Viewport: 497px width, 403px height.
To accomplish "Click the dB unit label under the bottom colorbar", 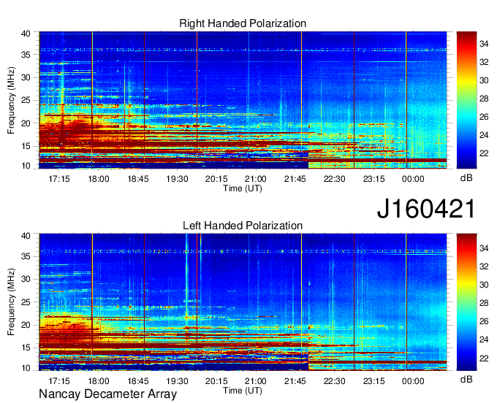I will (x=466, y=379).
